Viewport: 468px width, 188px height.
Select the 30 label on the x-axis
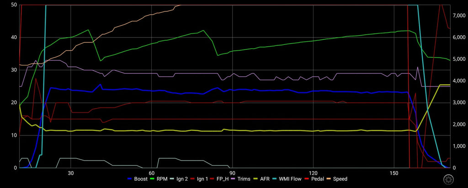(x=71, y=173)
